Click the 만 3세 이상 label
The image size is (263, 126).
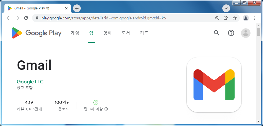[93, 109]
